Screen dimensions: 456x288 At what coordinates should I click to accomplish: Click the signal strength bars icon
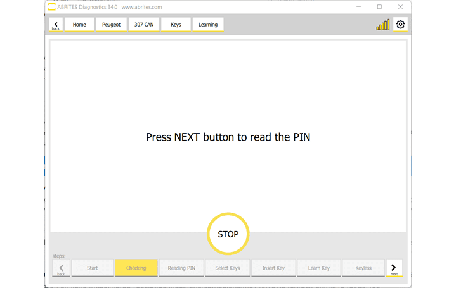pyautogui.click(x=383, y=25)
